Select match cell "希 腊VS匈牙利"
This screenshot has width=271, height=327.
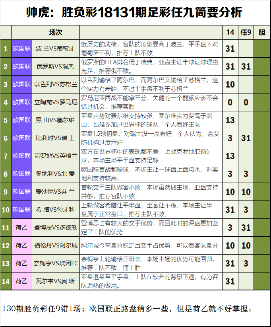56,210
